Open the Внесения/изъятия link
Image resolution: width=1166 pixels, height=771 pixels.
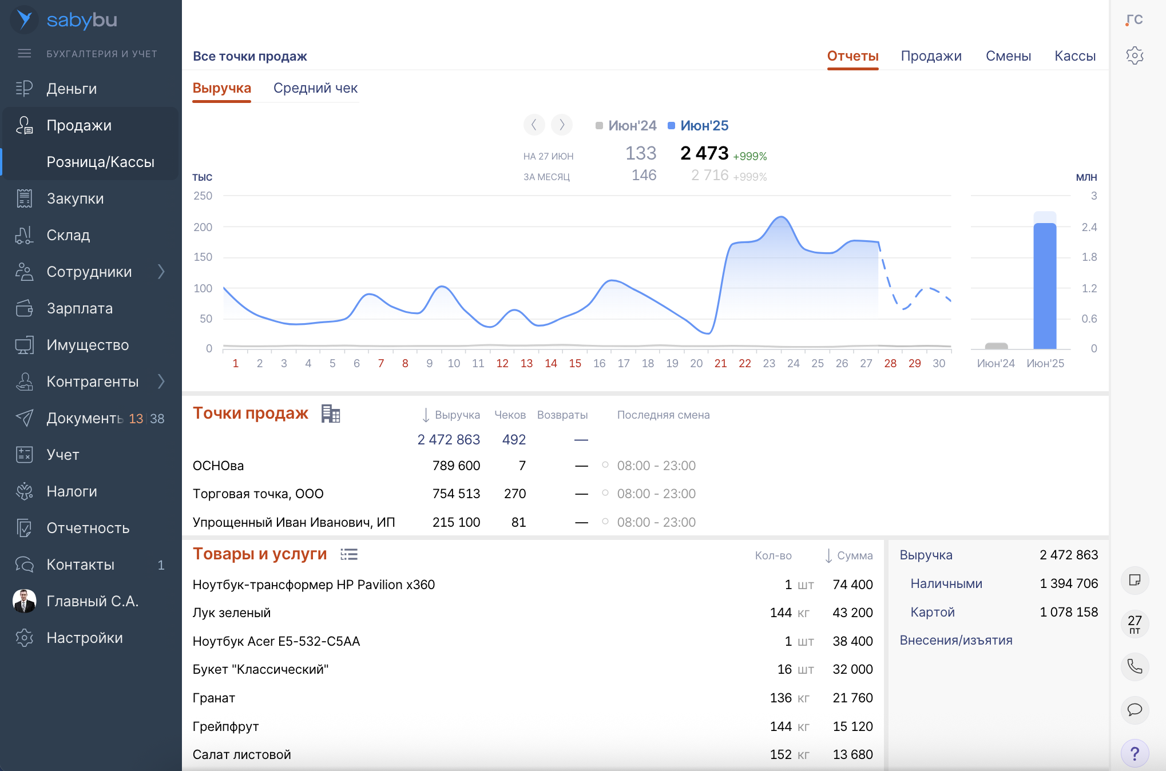pos(955,641)
